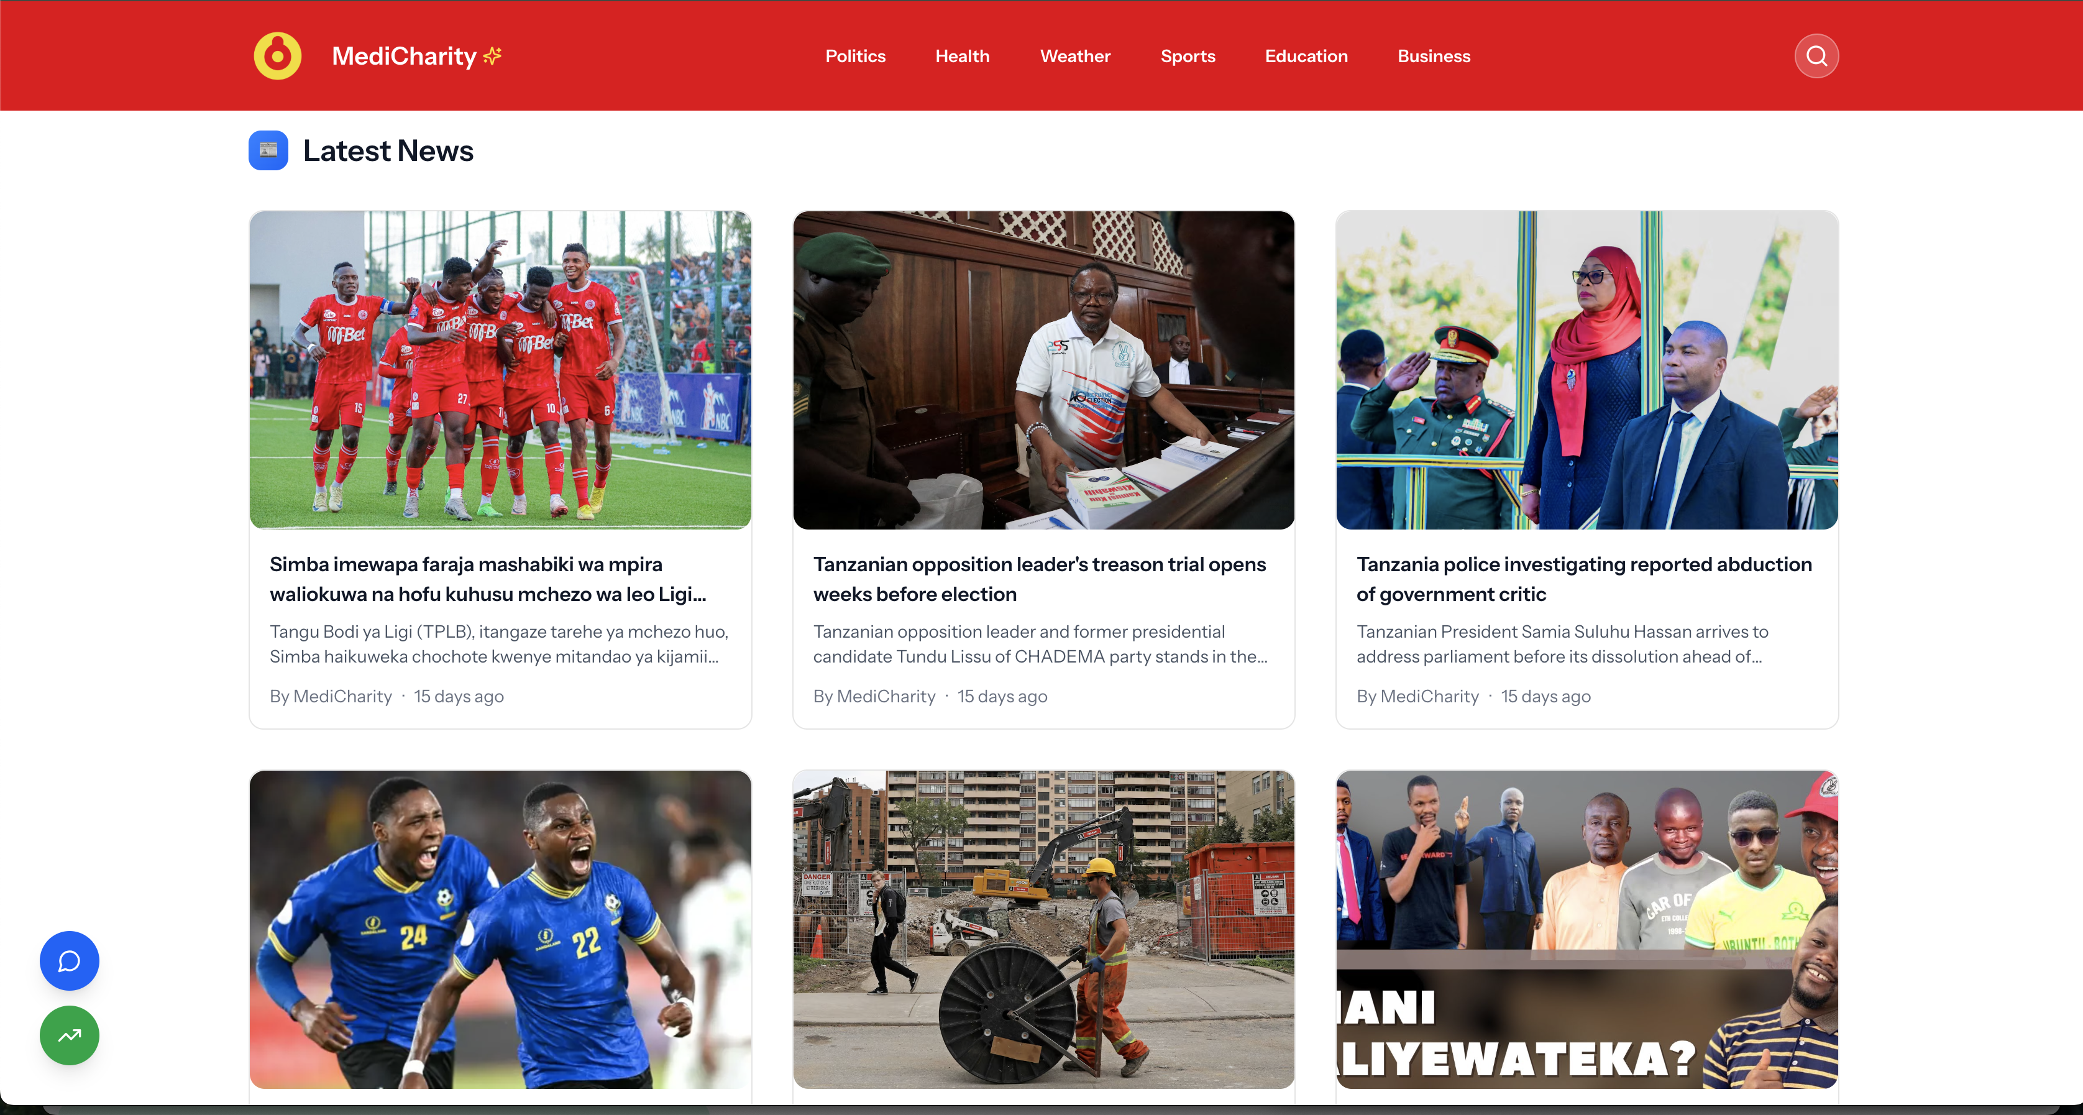
Task: Open Tanzania police investigating abduction headline
Action: coord(1584,579)
